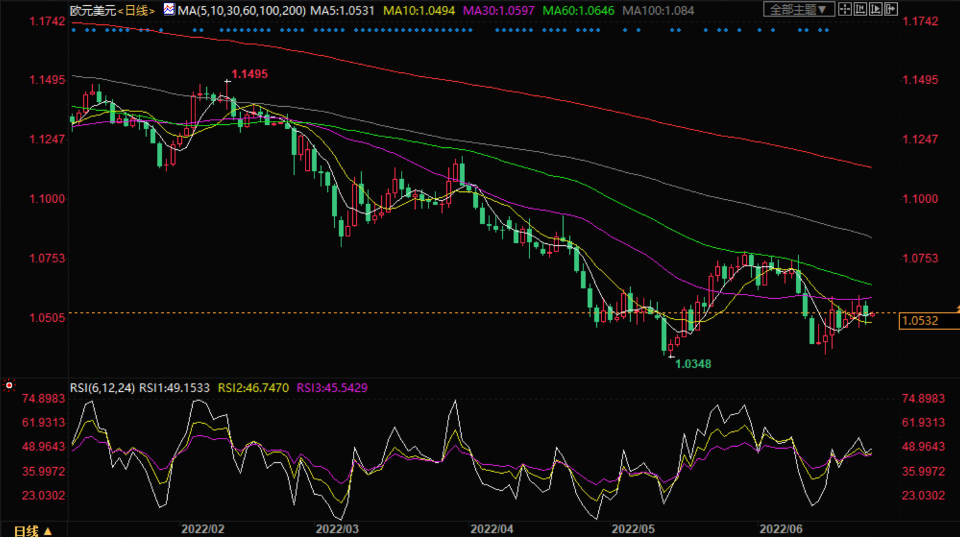960x537 pixels.
Task: Click the red sun icon beside RSI panel
Action: [9, 386]
